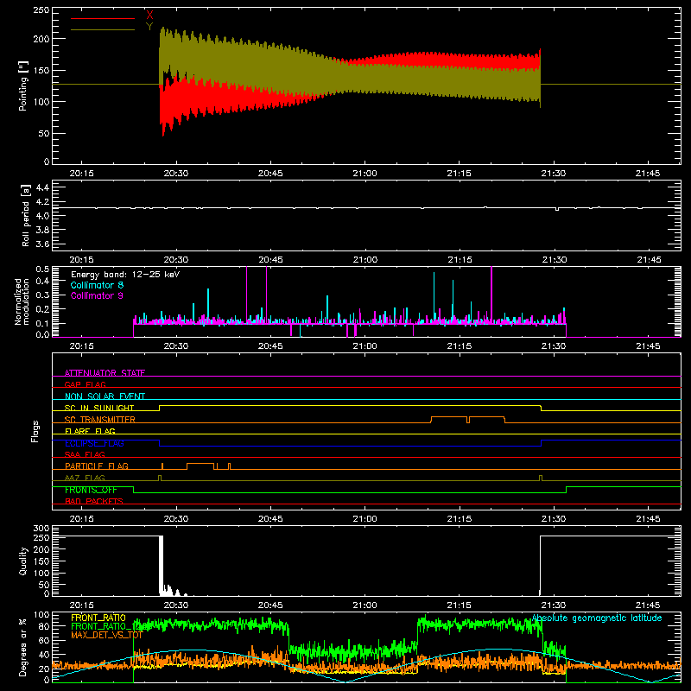This screenshot has width=691, height=691.
Task: Click the olive Y legend line sample
Action: pos(103,29)
